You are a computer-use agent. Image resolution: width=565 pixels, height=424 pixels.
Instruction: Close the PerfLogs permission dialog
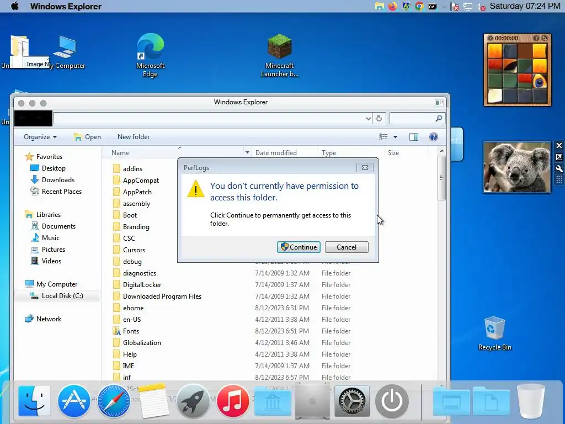(x=365, y=168)
